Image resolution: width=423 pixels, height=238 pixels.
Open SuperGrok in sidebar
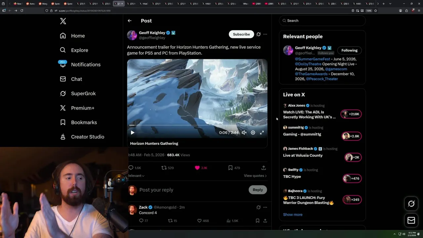[78, 94]
